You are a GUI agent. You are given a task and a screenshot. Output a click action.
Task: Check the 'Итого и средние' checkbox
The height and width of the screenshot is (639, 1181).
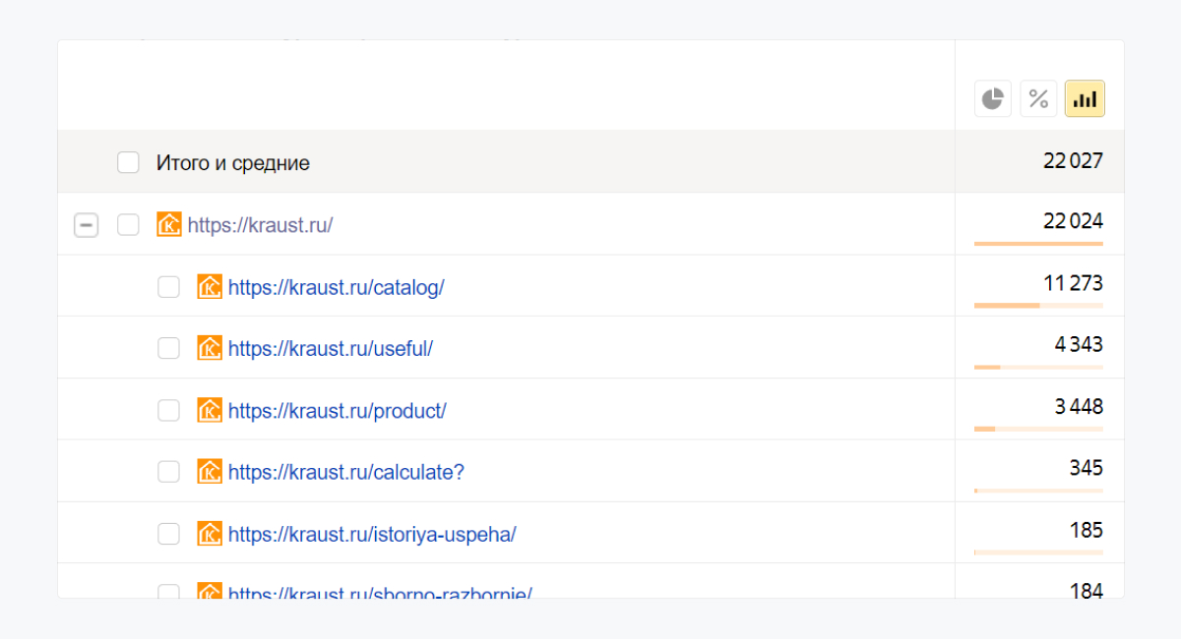(128, 162)
